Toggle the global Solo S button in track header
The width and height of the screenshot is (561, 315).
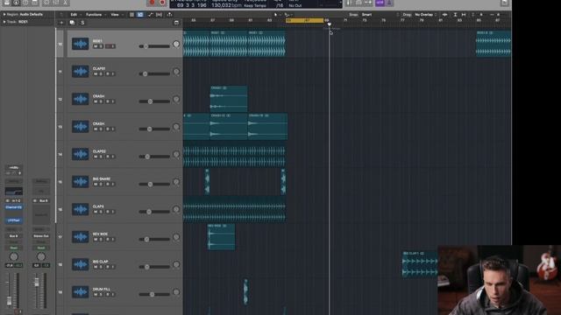[82, 23]
